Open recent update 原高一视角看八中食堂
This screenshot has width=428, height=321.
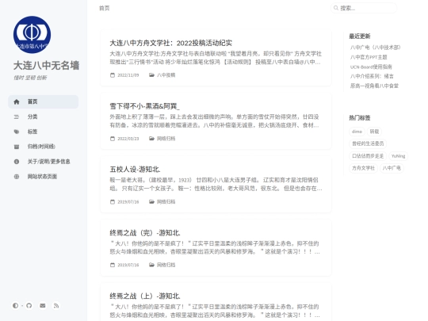pyautogui.click(x=374, y=86)
